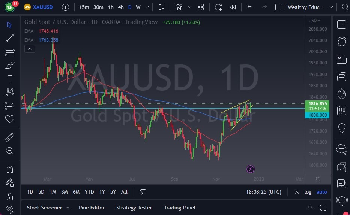Open the Stock Screener tab
Screen dimensions: 350x215
click(x=44, y=208)
